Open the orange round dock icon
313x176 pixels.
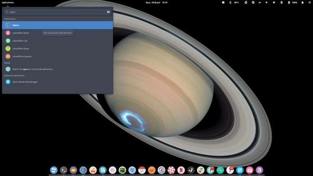click(151, 170)
